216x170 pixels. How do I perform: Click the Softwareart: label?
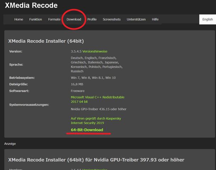point(19,91)
